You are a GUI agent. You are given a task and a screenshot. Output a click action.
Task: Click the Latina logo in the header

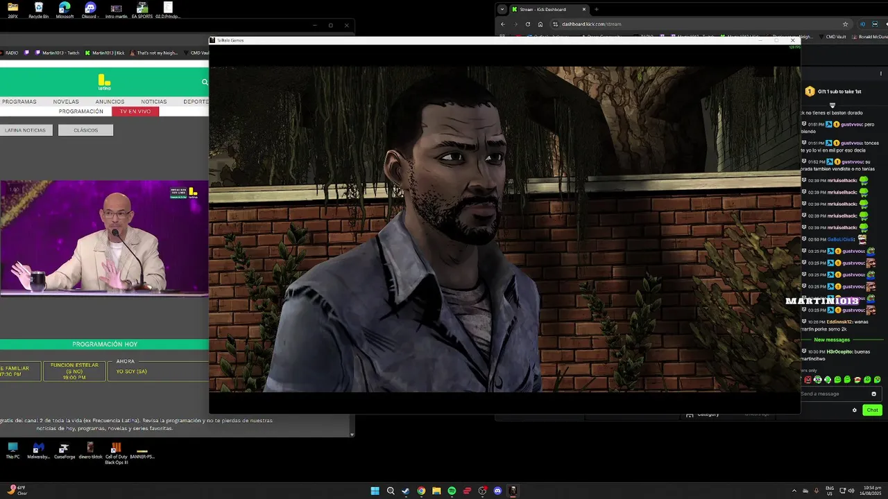tap(104, 82)
